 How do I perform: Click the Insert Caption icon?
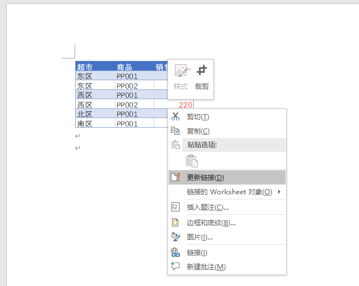pos(175,207)
